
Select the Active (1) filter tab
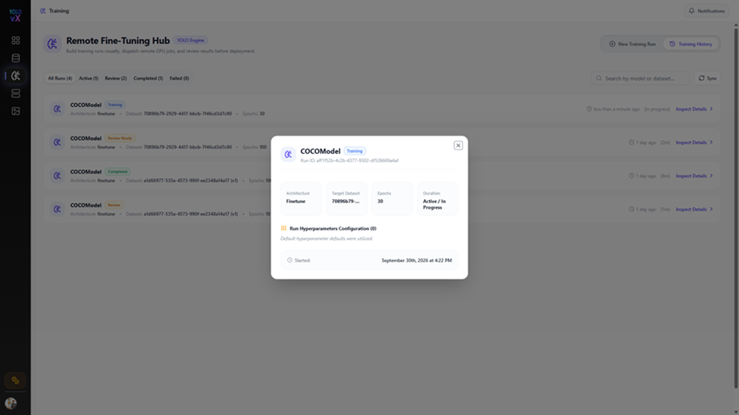tap(89, 78)
